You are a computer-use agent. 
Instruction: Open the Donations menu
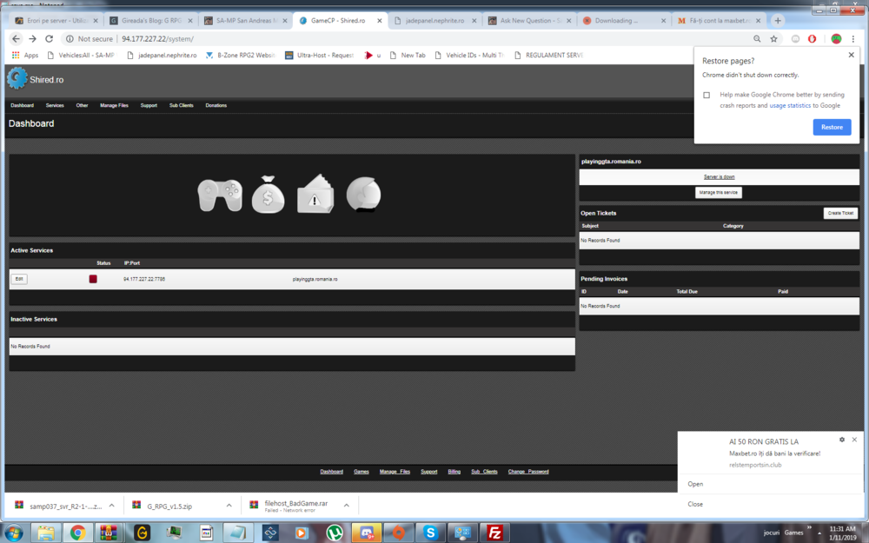point(216,105)
